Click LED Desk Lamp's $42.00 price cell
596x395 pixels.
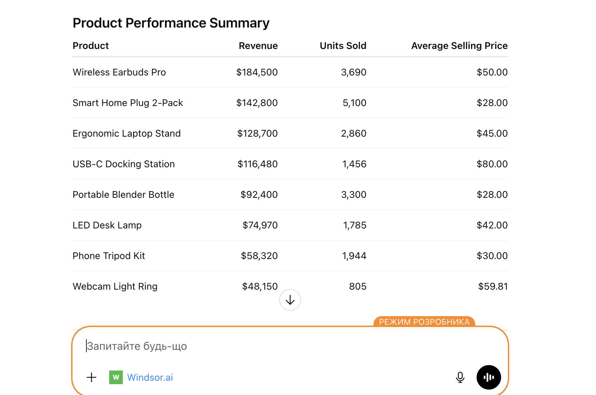(492, 225)
